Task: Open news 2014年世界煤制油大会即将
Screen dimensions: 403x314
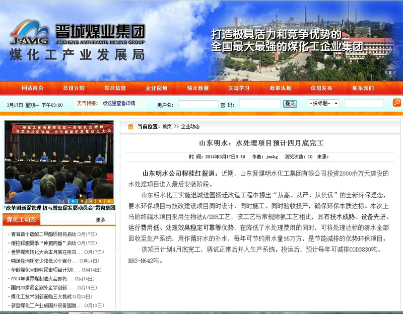Action: 42,279
